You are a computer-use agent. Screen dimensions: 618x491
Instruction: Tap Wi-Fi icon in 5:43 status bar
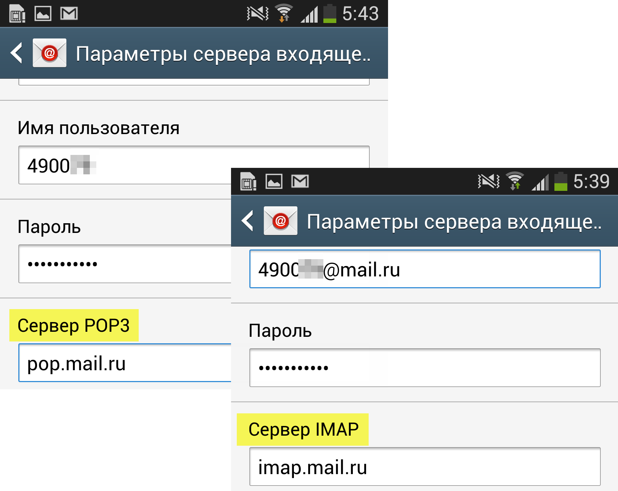tap(284, 14)
